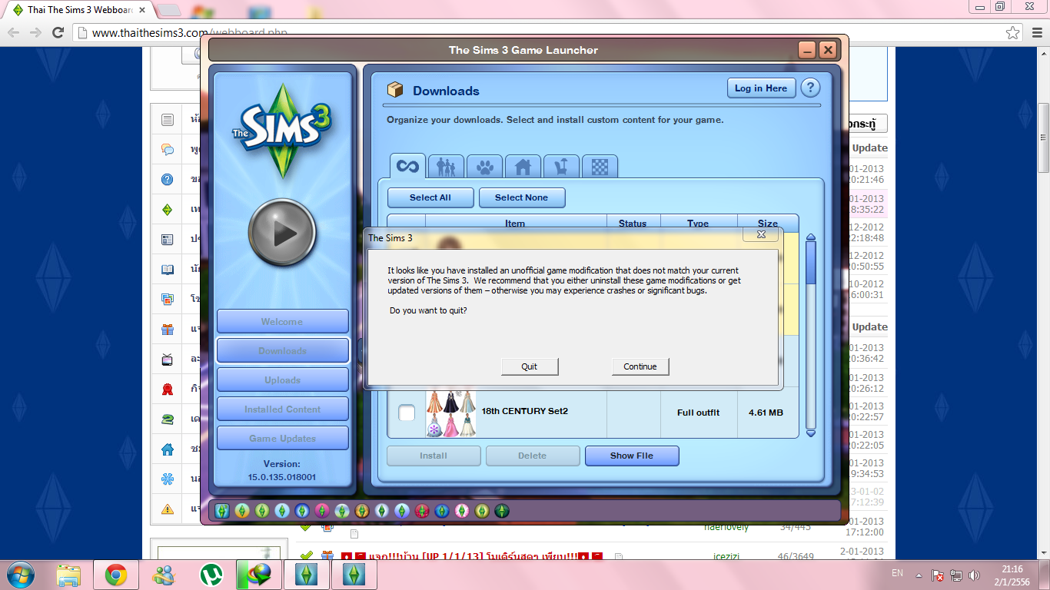Click the square base game icon in launcher bar
The height and width of the screenshot is (590, 1050).
(x=222, y=510)
